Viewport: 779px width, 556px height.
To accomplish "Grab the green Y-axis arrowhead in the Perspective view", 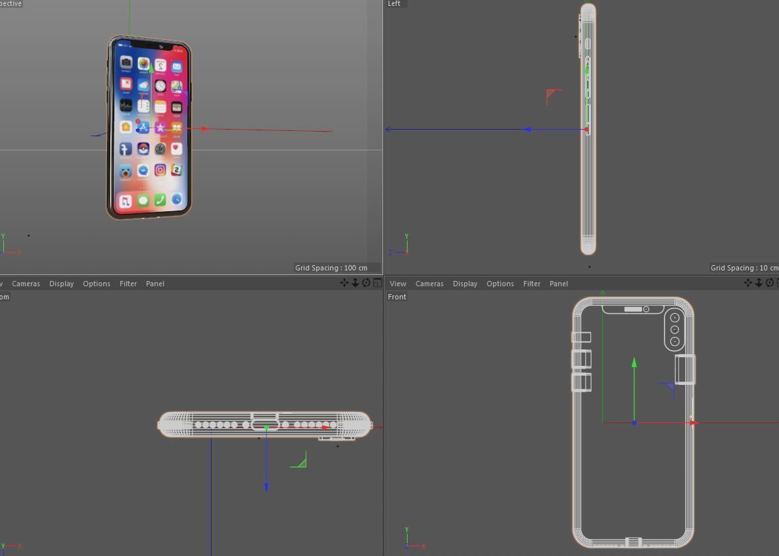I will tap(151, 68).
